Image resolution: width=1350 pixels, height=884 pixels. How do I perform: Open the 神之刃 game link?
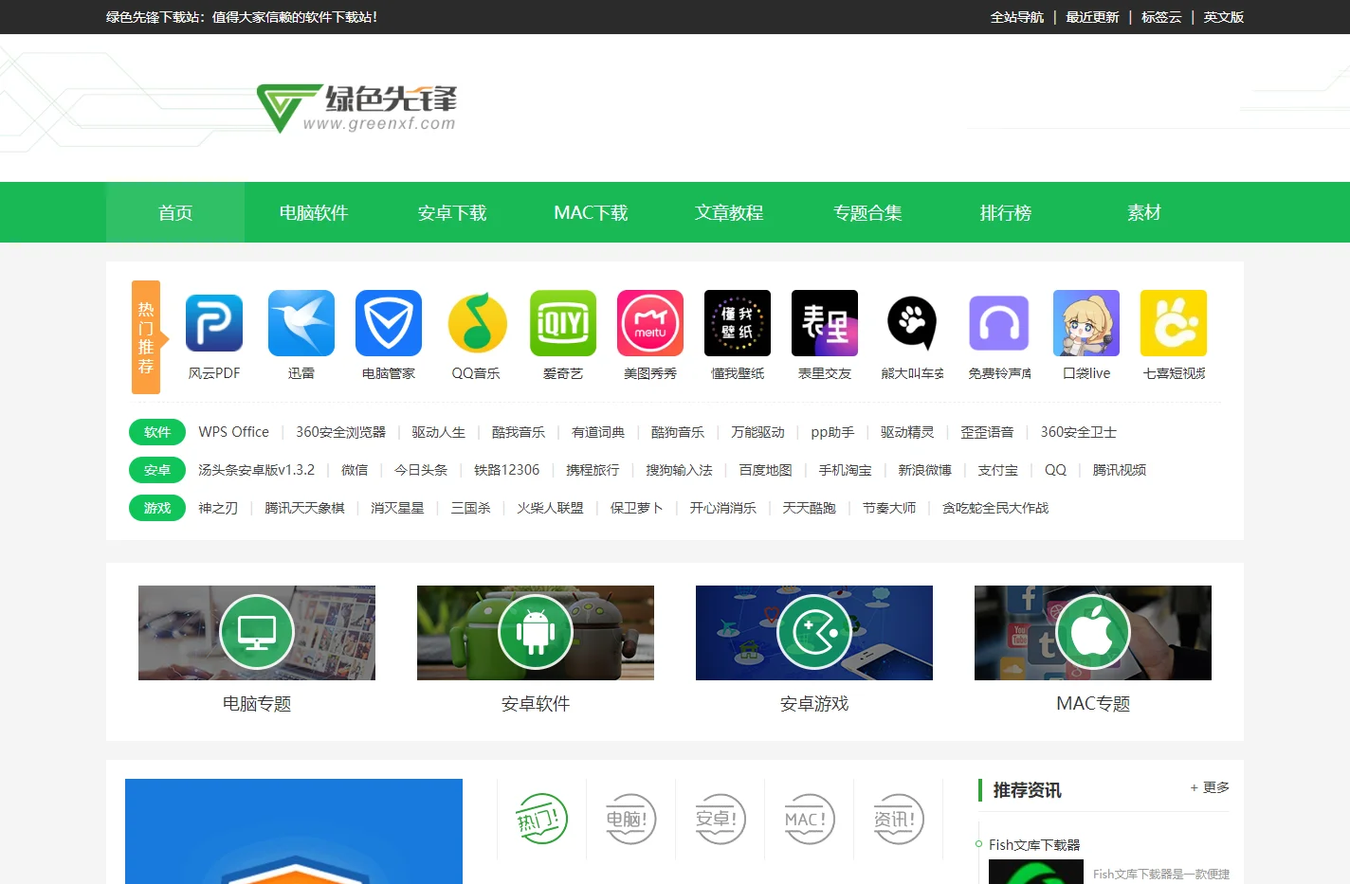coord(218,508)
